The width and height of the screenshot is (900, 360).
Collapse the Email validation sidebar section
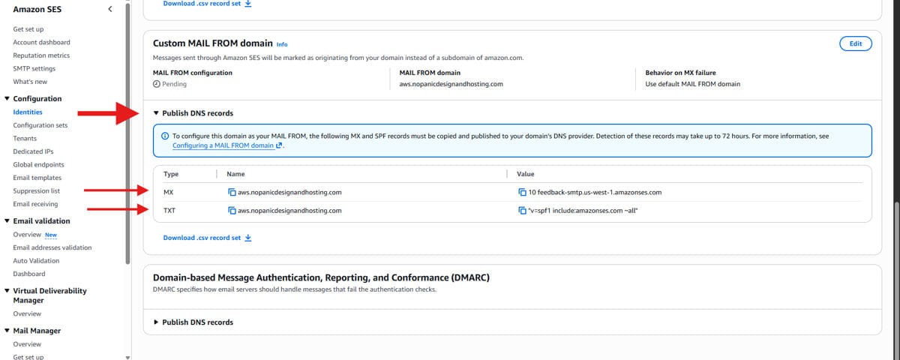(7, 221)
